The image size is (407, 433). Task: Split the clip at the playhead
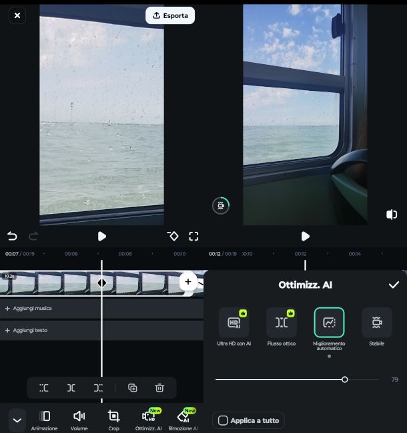71,388
